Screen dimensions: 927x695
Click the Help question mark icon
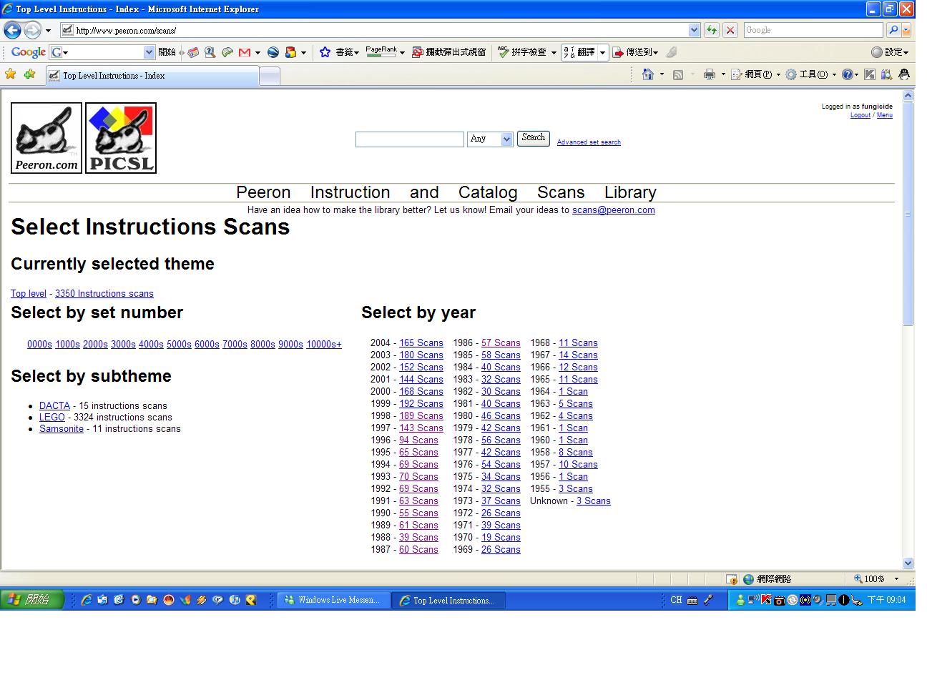point(848,74)
